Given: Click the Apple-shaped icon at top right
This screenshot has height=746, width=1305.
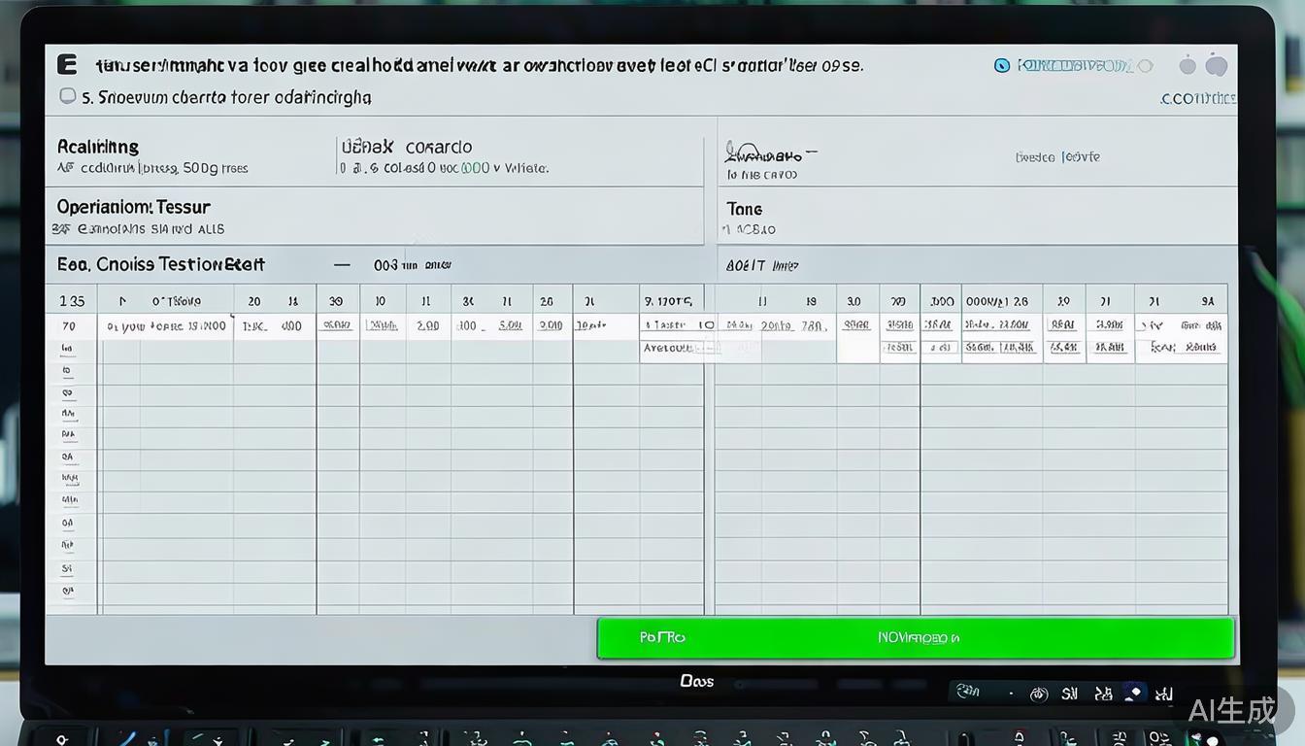Looking at the screenshot, I should pos(1216,66).
